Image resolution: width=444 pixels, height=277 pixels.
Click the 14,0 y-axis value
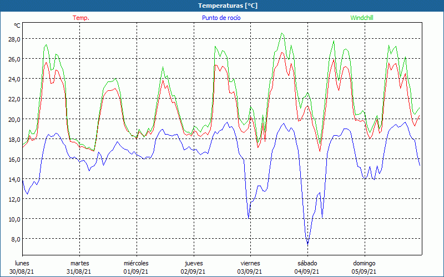coord(14,179)
